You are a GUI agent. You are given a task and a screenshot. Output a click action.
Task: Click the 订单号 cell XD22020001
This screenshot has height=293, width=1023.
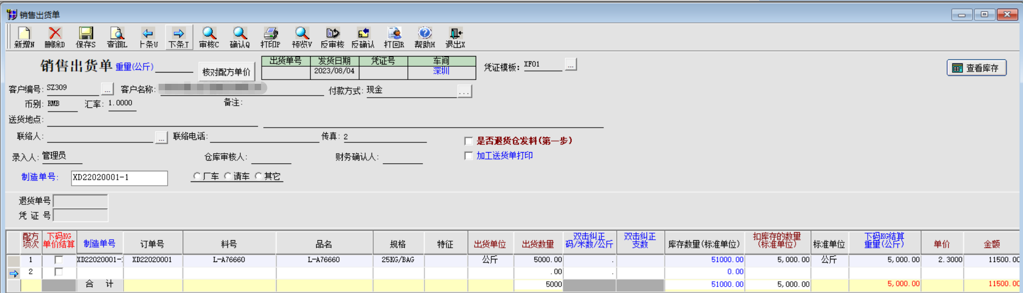pos(153,260)
